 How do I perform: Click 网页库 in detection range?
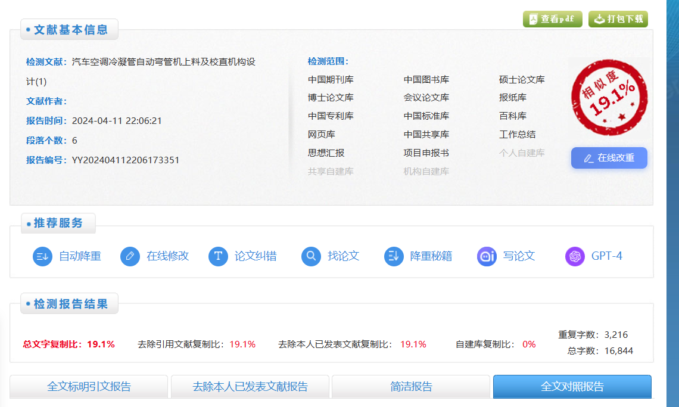pos(322,134)
